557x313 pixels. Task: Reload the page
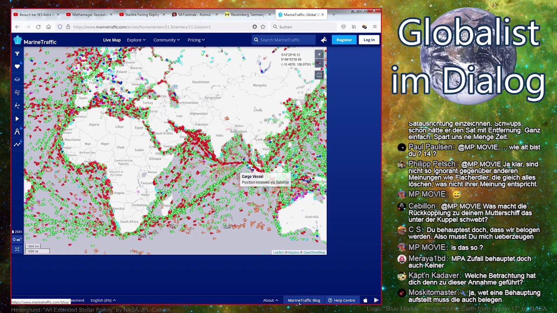click(x=38, y=27)
